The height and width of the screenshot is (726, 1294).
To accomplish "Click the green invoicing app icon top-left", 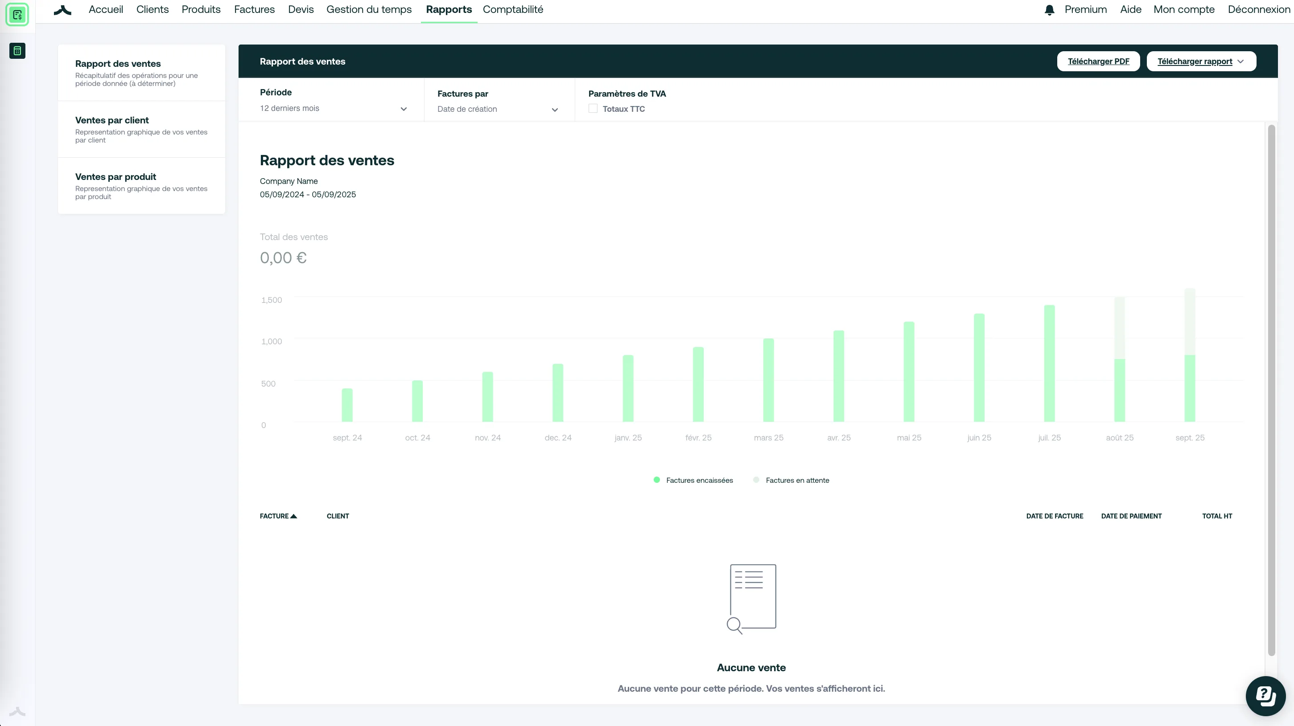I will 17,15.
